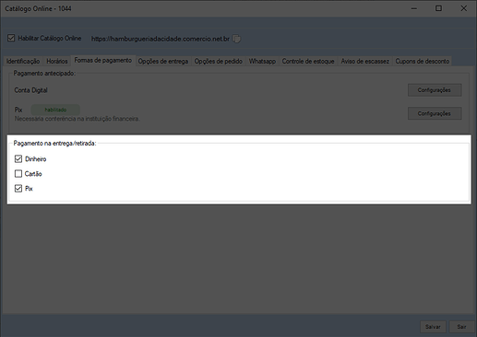The width and height of the screenshot is (477, 337).
Task: Click the Pix habilitado status badge
Action: [55, 110]
